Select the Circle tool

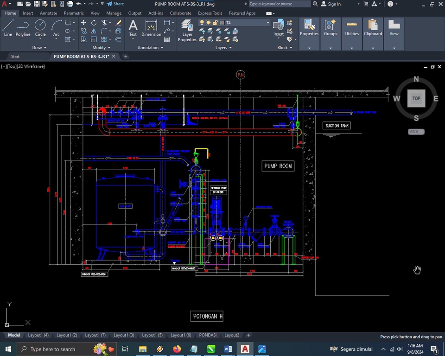(x=40, y=28)
